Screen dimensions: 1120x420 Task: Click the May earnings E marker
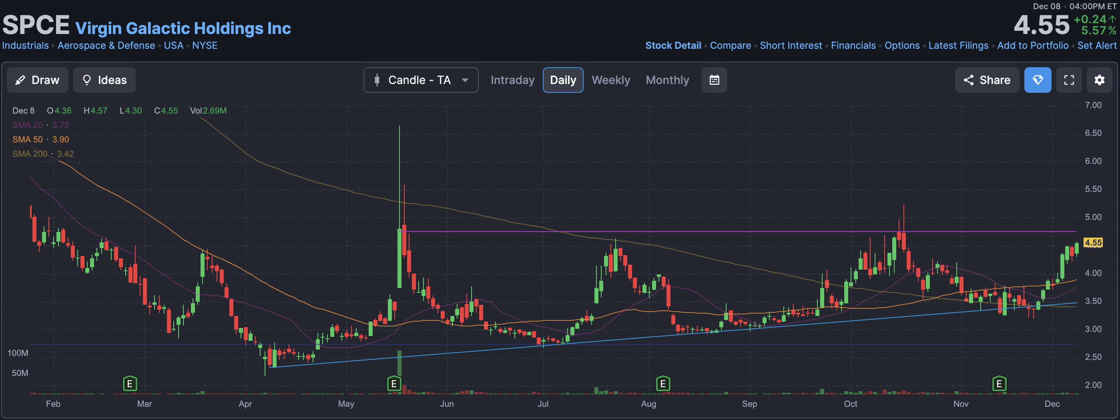394,384
